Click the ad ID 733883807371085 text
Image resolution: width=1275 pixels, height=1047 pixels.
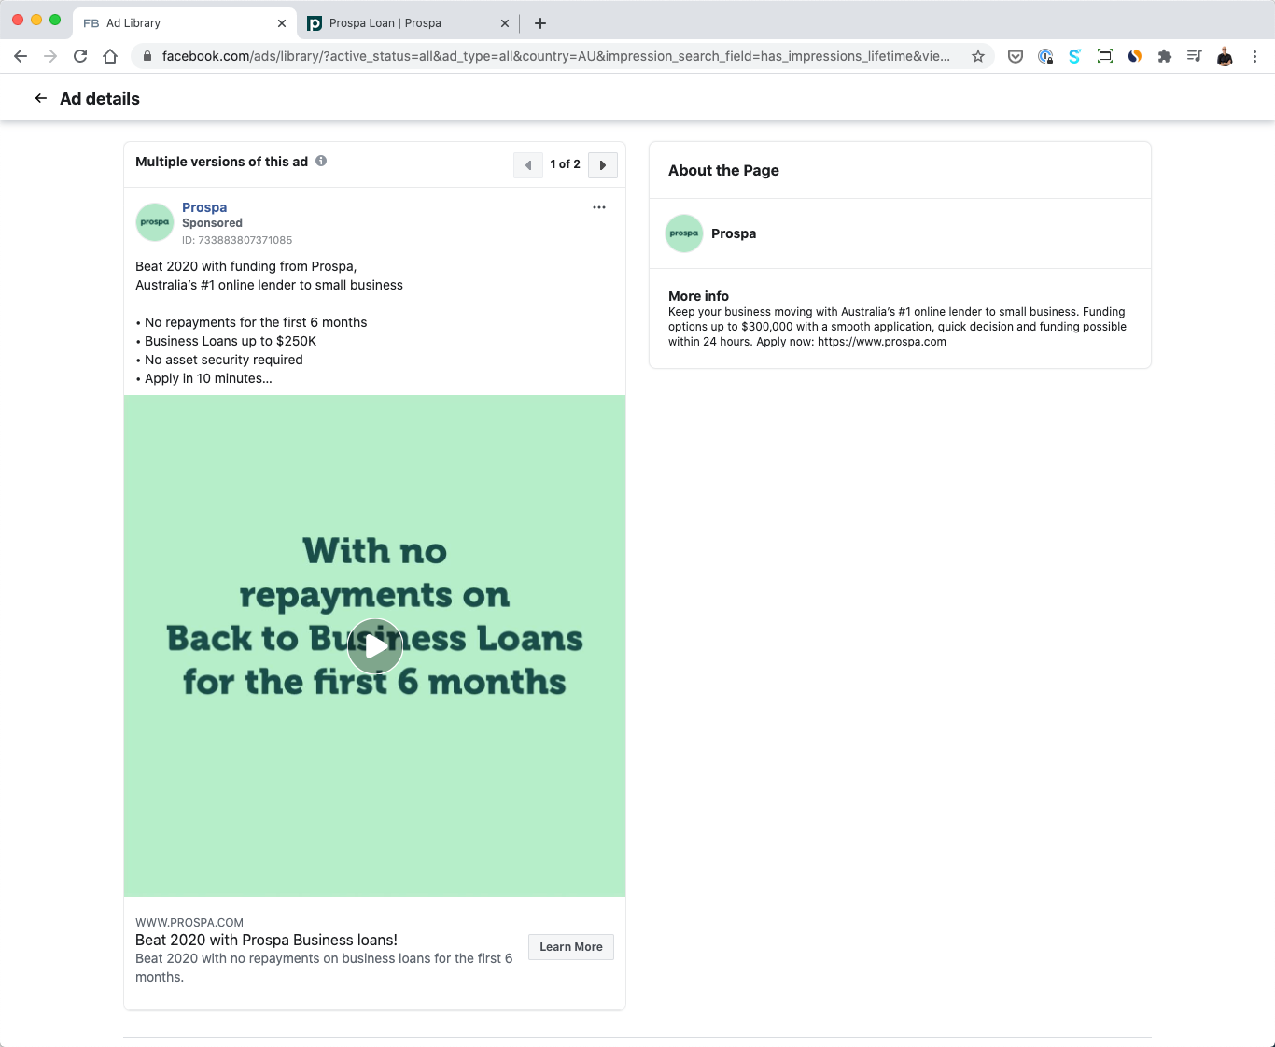tap(237, 240)
